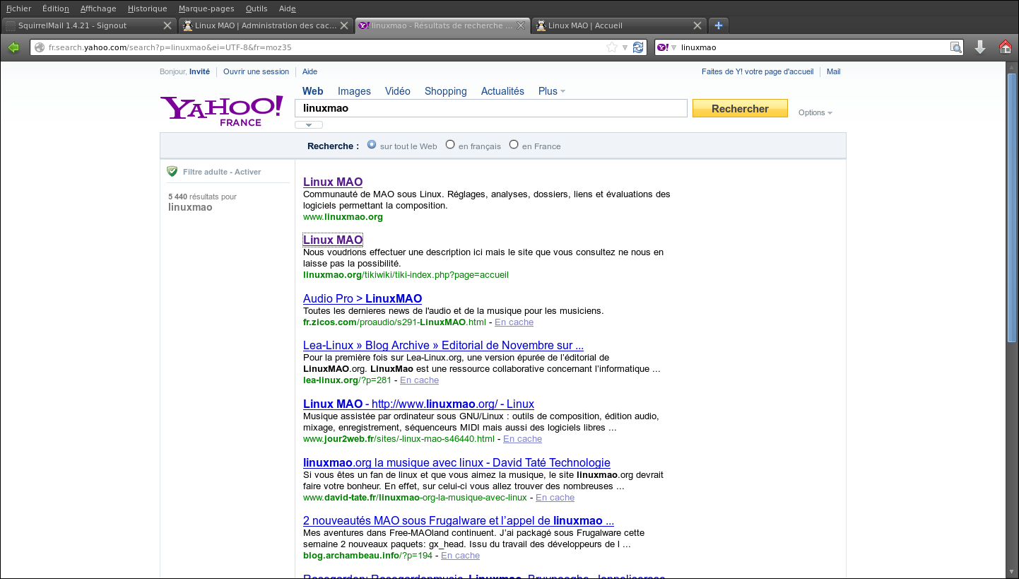Close the Linux MAO Administration tab

(x=344, y=25)
